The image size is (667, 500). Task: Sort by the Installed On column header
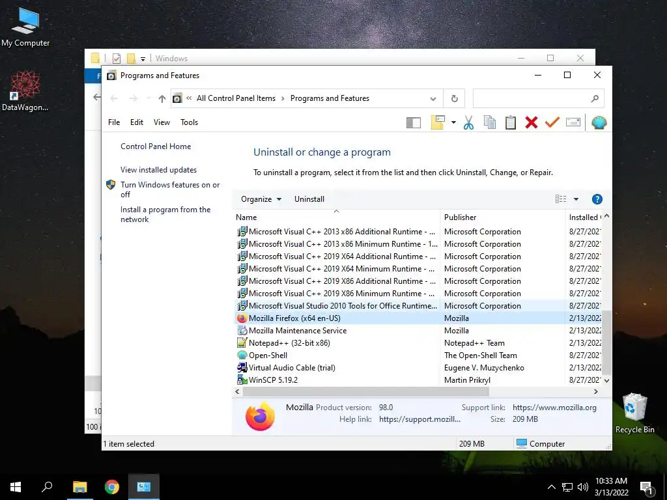coord(584,217)
